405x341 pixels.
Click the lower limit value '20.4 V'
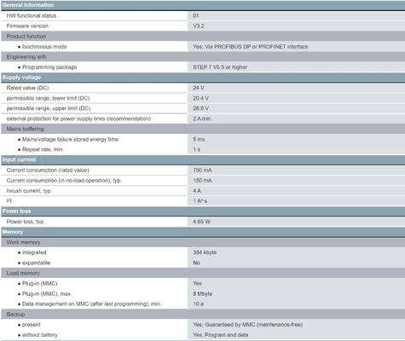pyautogui.click(x=200, y=98)
